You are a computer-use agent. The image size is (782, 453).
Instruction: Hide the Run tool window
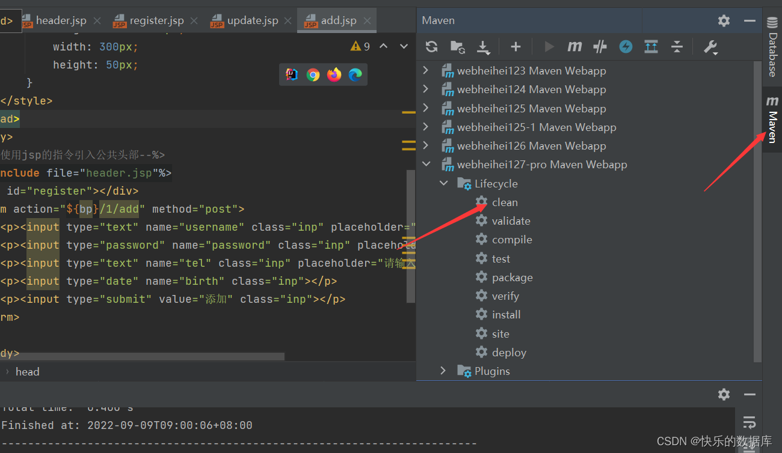(x=750, y=394)
